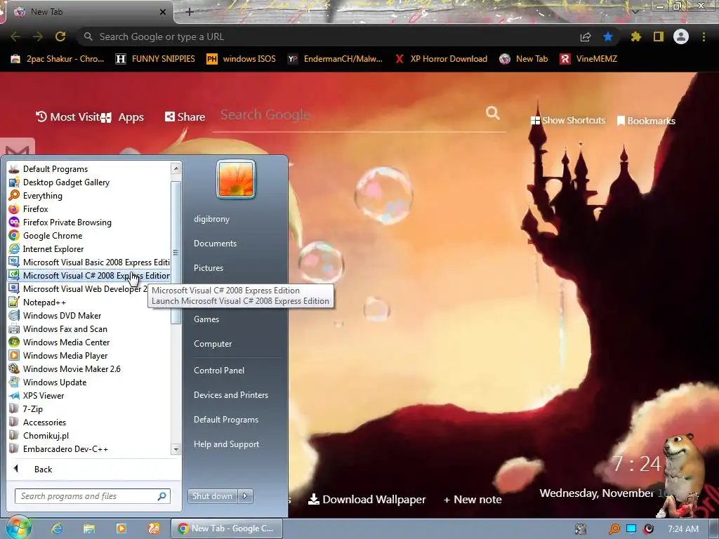Expand the Embarcadero Dev-C++ folder
719x539 pixels.
(89, 448)
